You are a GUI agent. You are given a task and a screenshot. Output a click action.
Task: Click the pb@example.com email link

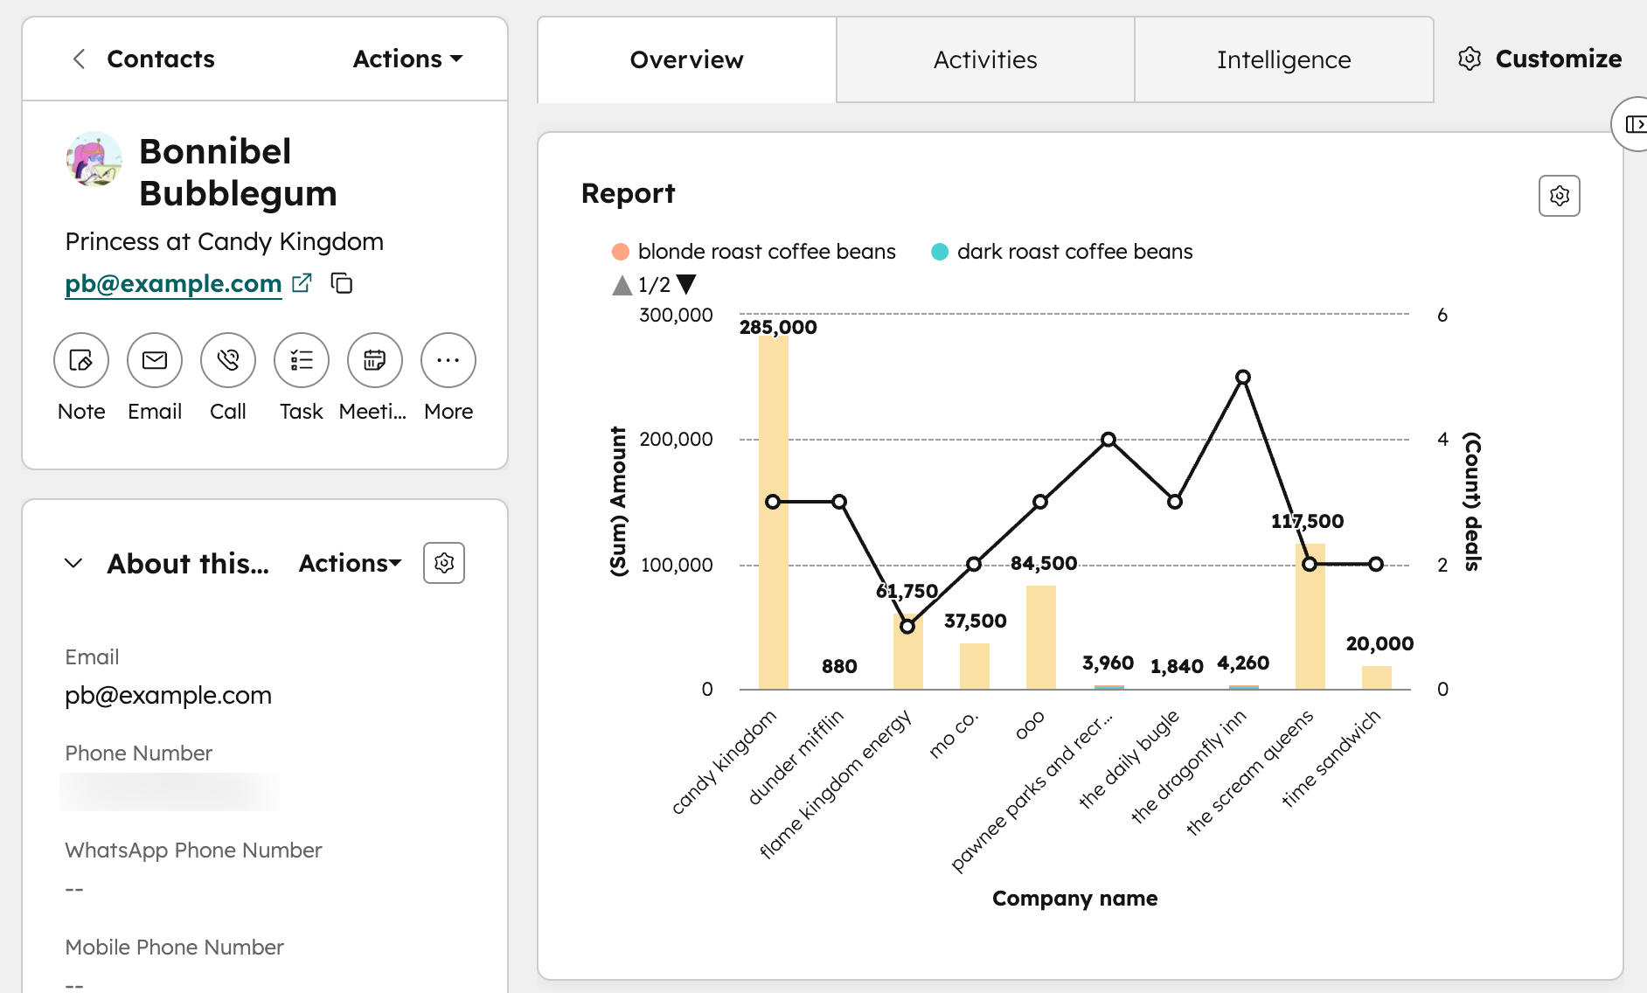click(173, 283)
